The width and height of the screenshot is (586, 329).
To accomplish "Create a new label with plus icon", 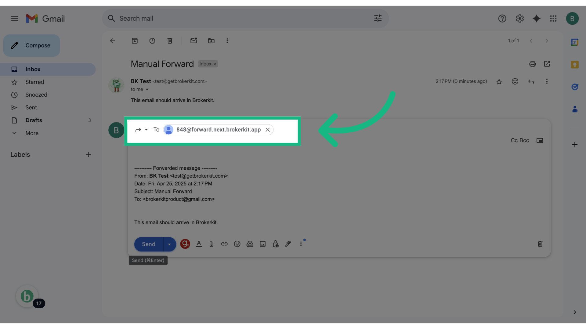I will click(x=89, y=155).
